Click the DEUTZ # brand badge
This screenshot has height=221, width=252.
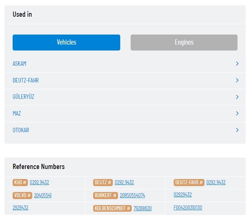103,183
